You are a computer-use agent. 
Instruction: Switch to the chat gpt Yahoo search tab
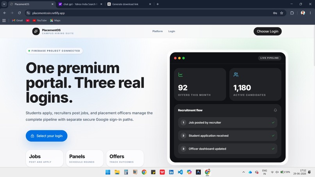pos(81,4)
